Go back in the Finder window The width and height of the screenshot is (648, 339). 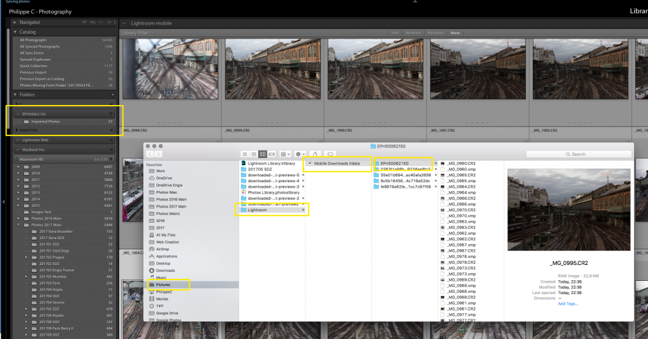(x=149, y=154)
